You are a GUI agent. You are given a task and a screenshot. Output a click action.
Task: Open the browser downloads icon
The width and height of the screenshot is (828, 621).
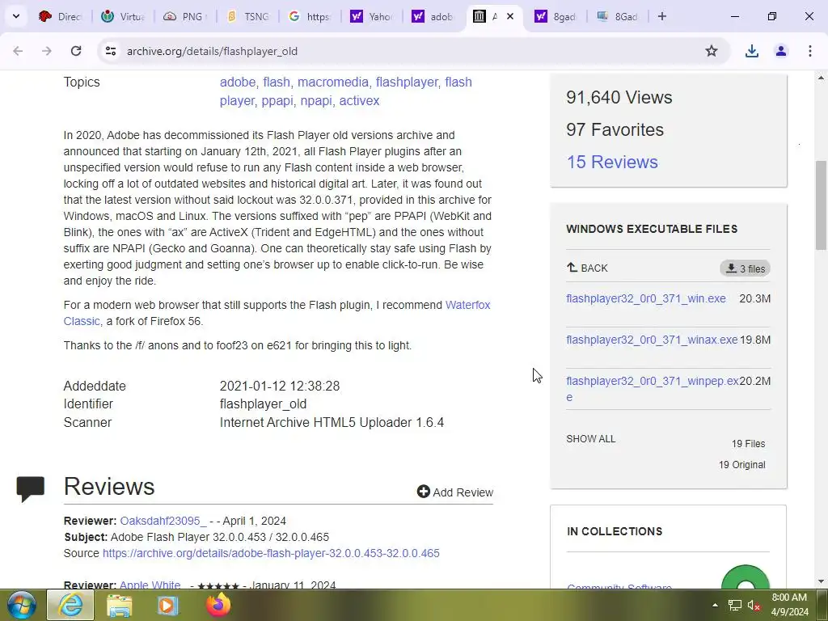click(752, 51)
